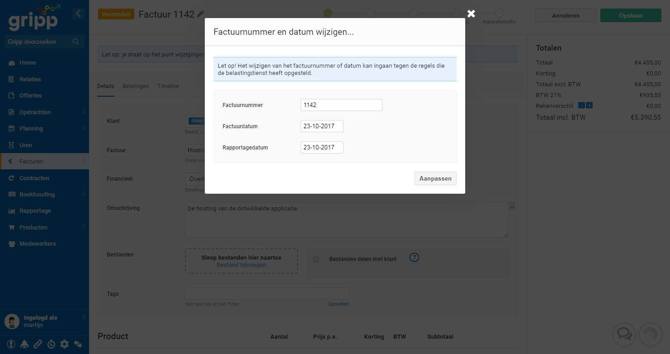The width and height of the screenshot is (670, 354).
Task: Click the search magnifier icon
Action: coord(75,42)
